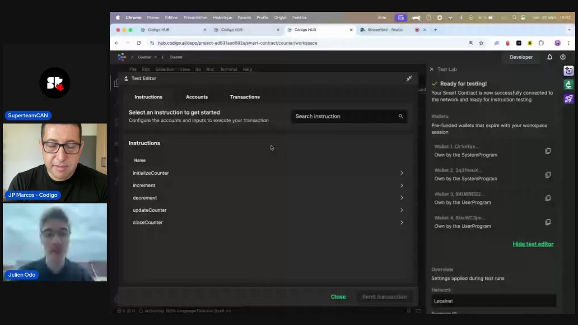Screen dimensions: 578x325
Task: Select the initializeCounter row name
Action: (151, 173)
